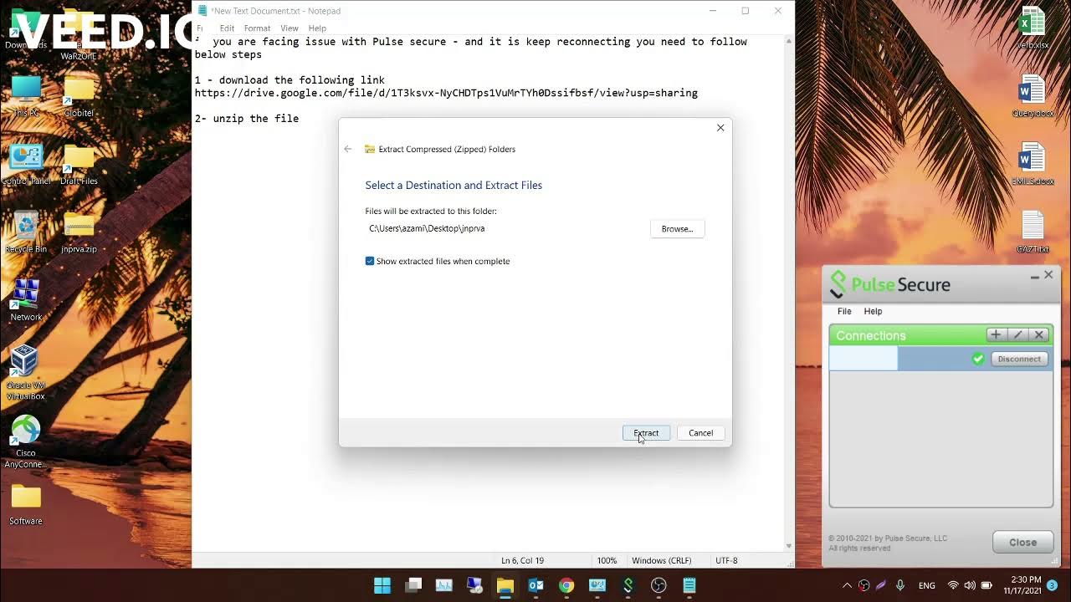The height and width of the screenshot is (602, 1071).
Task: Click the Google Drive link text in Notepad
Action: [446, 93]
